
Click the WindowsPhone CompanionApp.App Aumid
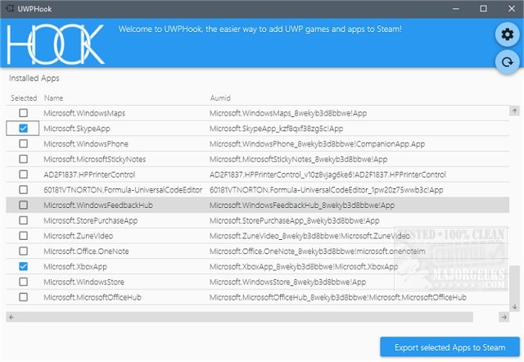tap(317, 143)
